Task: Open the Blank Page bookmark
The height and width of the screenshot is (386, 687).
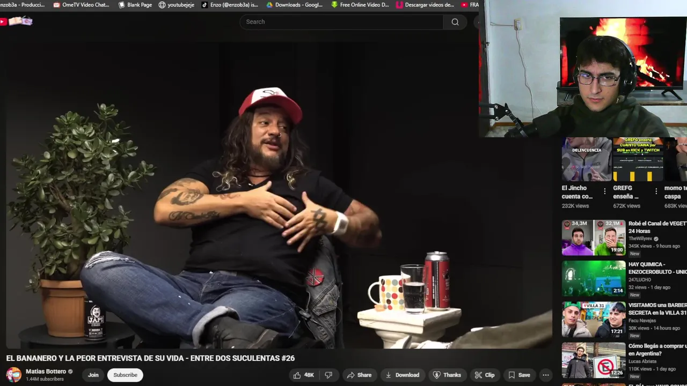Action: click(135, 5)
